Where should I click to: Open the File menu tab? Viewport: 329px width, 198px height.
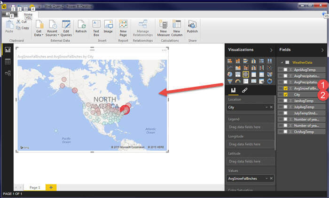pyautogui.click(x=9, y=14)
